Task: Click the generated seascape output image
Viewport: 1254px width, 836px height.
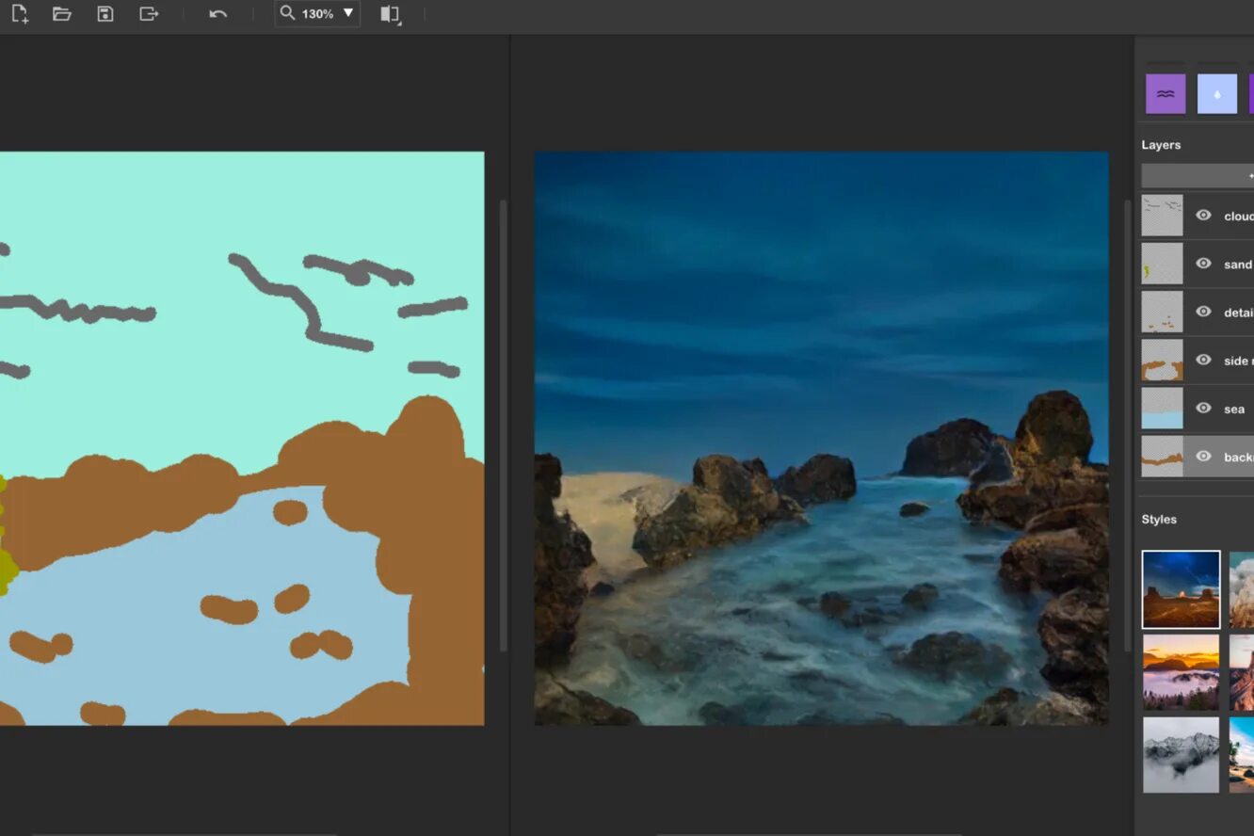Action: tap(822, 439)
